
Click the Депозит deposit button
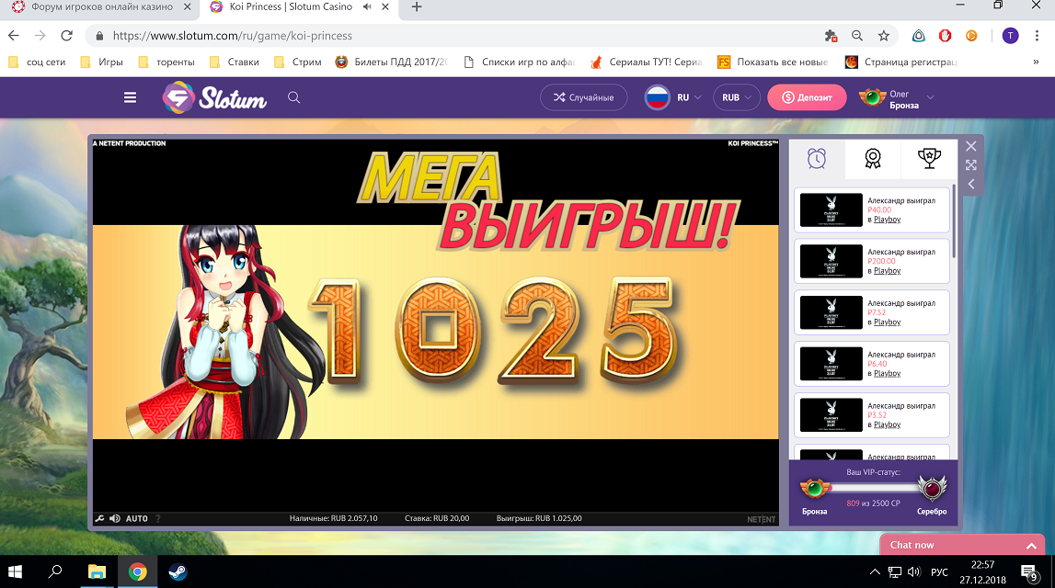pos(807,97)
